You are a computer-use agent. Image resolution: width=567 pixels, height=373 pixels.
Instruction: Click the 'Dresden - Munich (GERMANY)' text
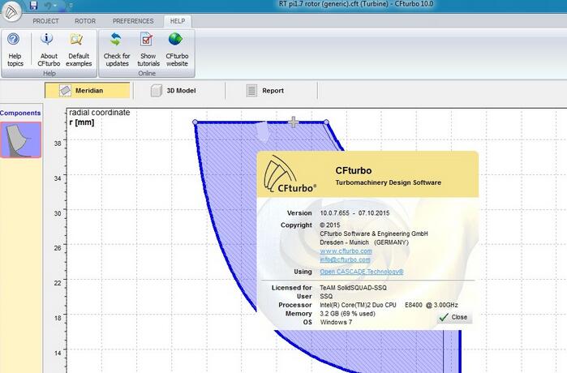[364, 242]
